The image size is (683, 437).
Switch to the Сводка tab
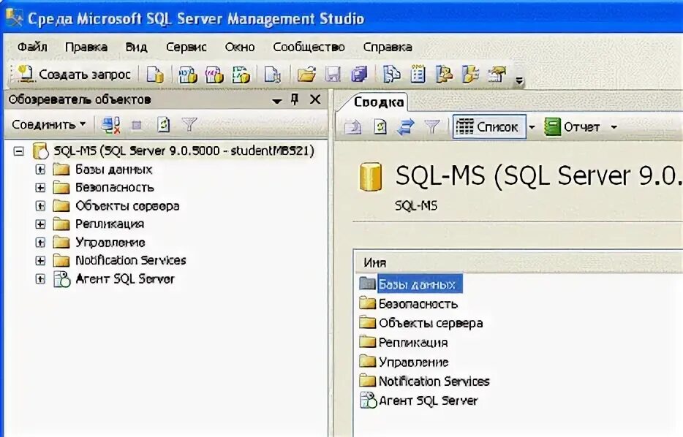pos(378,102)
